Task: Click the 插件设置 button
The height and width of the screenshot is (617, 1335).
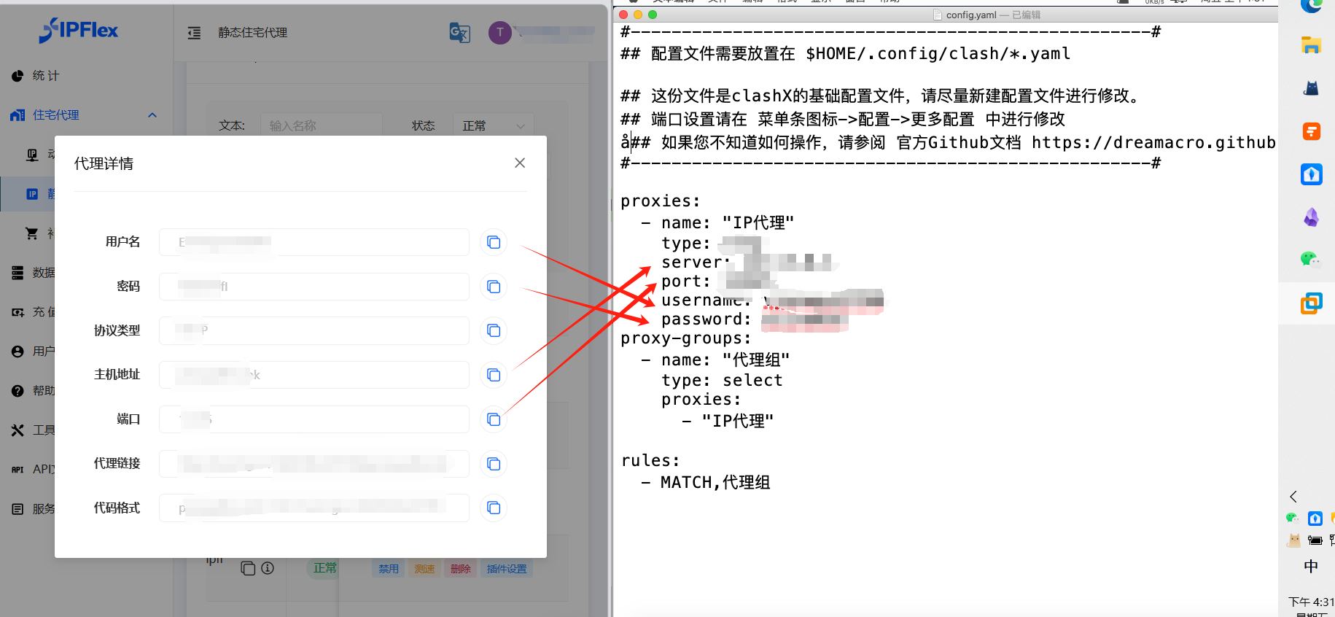Action: 507,569
